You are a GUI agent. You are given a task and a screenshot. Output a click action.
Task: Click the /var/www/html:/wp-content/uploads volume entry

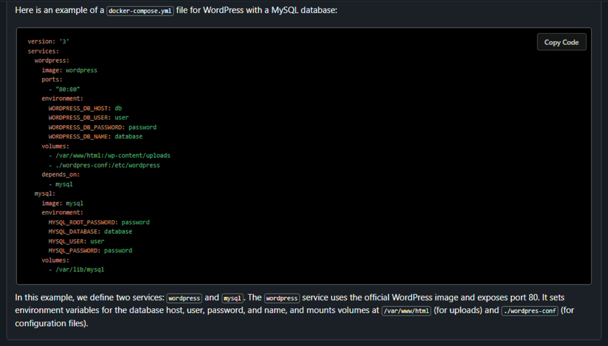[x=112, y=156]
